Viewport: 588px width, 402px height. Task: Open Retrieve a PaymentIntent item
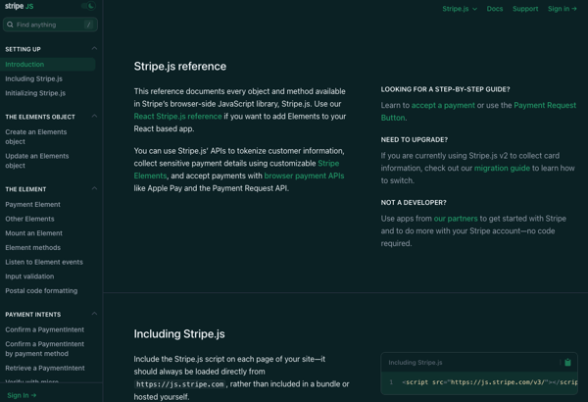coord(45,368)
